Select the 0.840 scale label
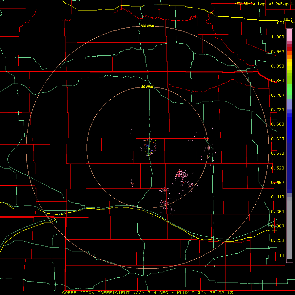Screen dimensions: 295x295 (x=278, y=81)
